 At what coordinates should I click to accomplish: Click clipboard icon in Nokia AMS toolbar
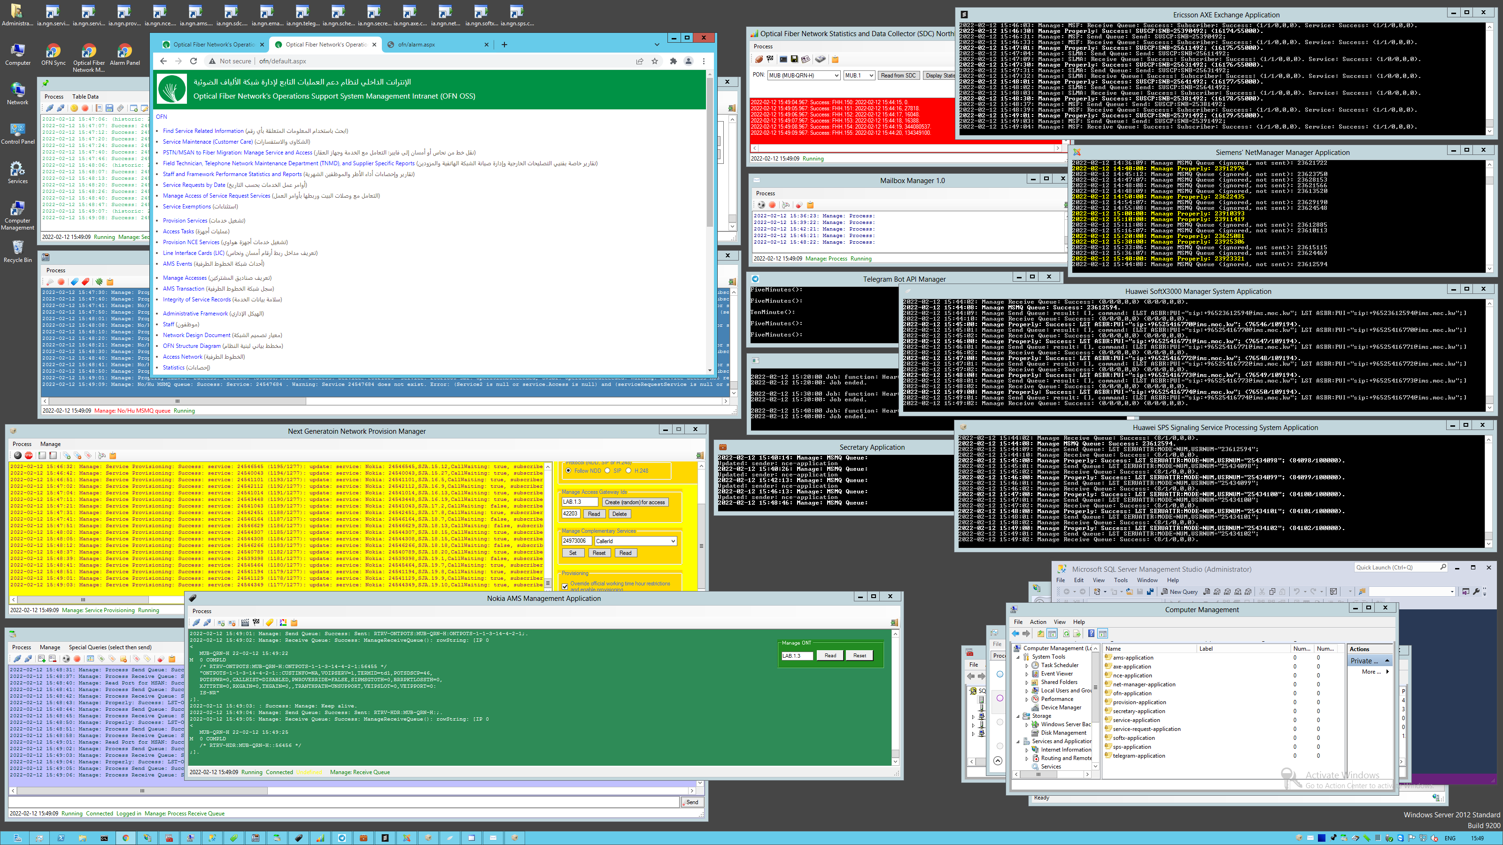click(294, 623)
